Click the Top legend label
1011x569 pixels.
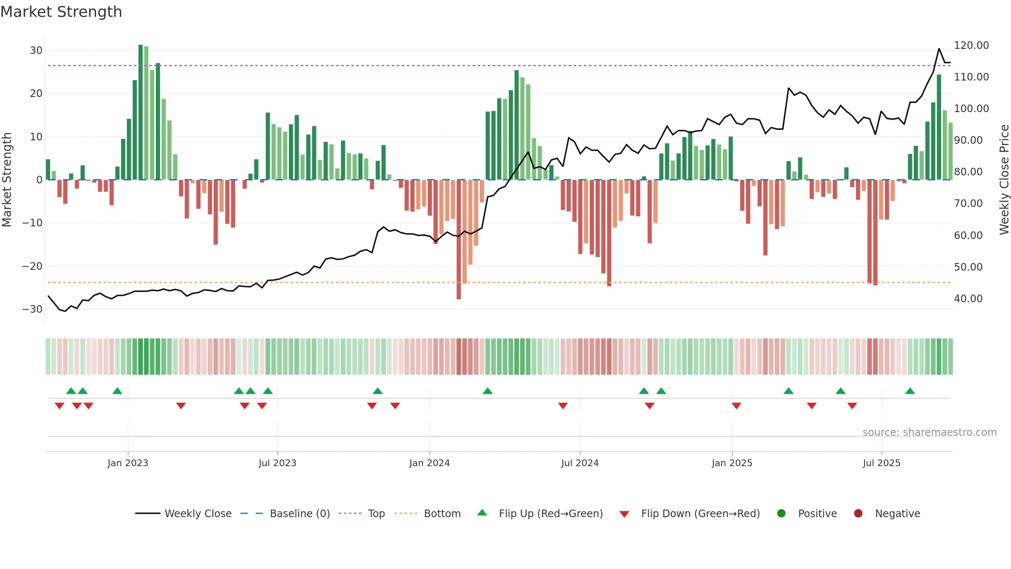coord(376,513)
